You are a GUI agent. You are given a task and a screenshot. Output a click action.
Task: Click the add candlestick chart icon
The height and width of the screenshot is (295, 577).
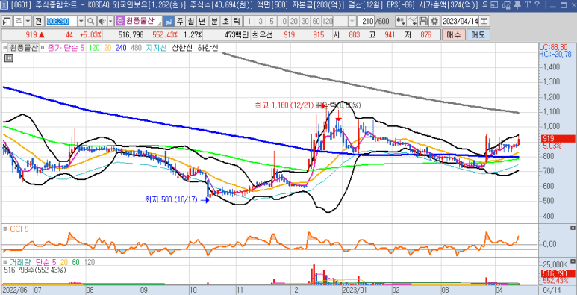tap(401, 21)
